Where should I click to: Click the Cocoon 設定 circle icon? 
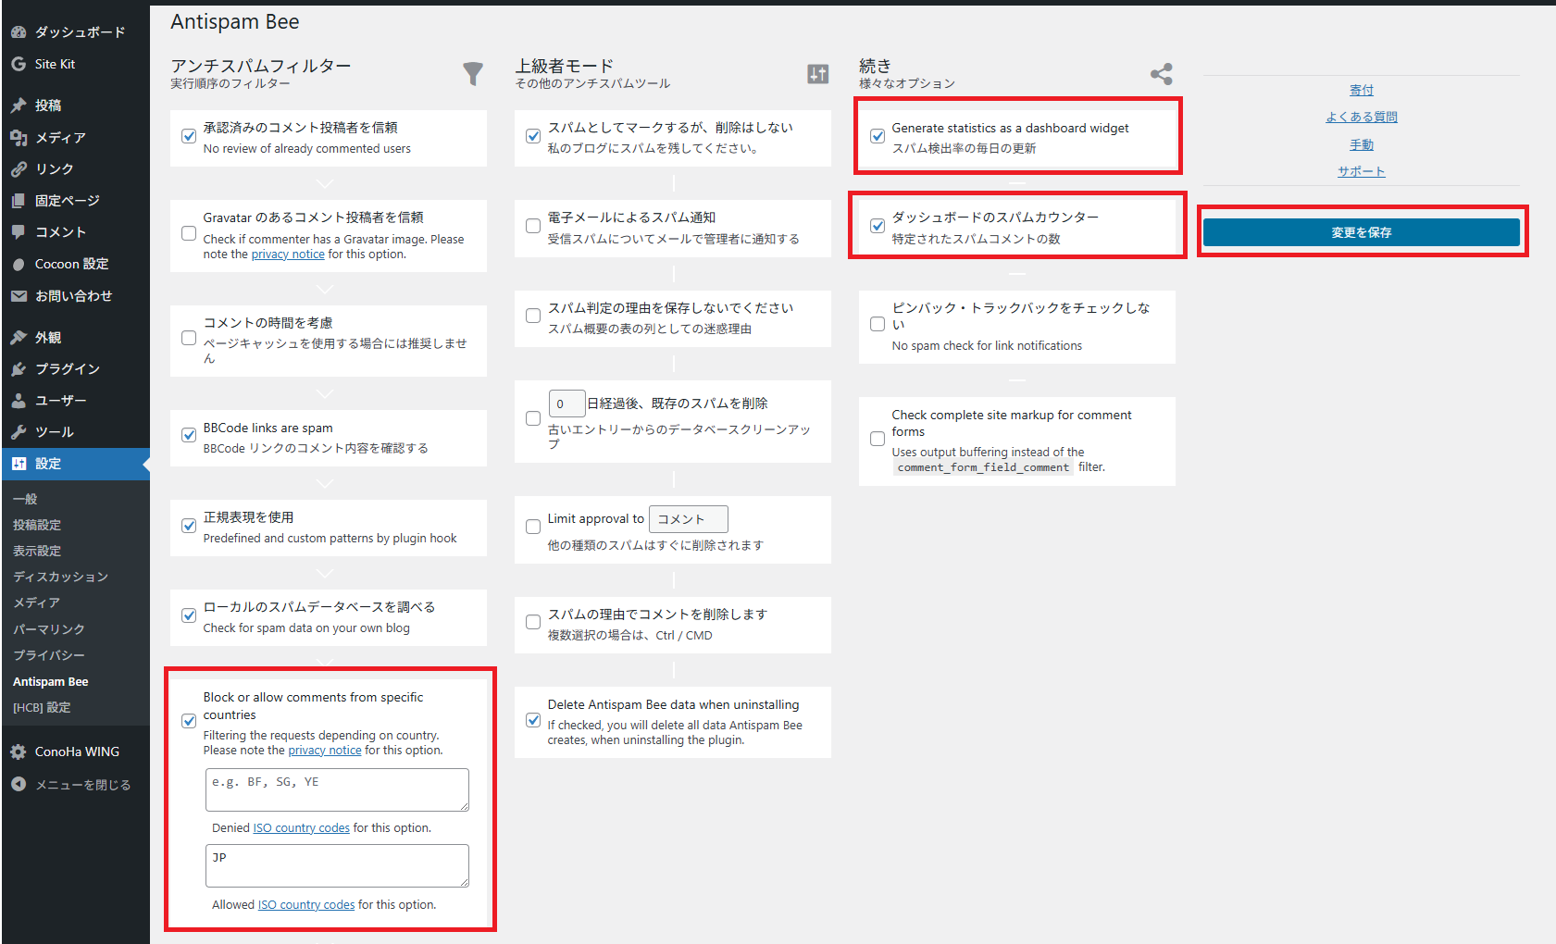pos(19,264)
